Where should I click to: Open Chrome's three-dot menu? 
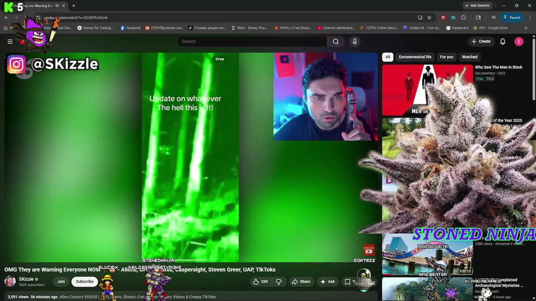click(530, 18)
